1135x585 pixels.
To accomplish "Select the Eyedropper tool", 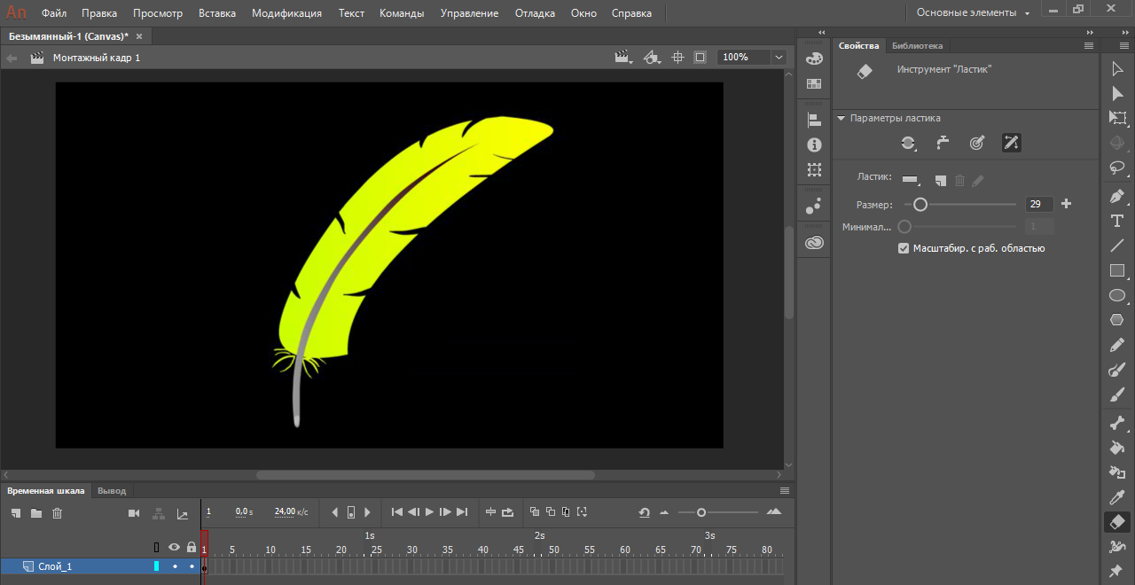I will tap(1117, 497).
